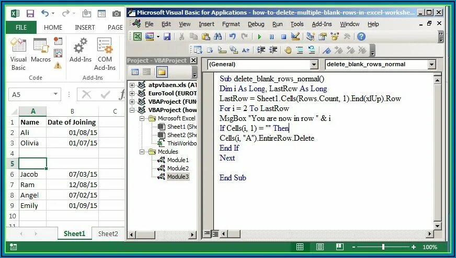Open the Debug menu
Viewport: 456px width, 258px height.
[x=256, y=24]
